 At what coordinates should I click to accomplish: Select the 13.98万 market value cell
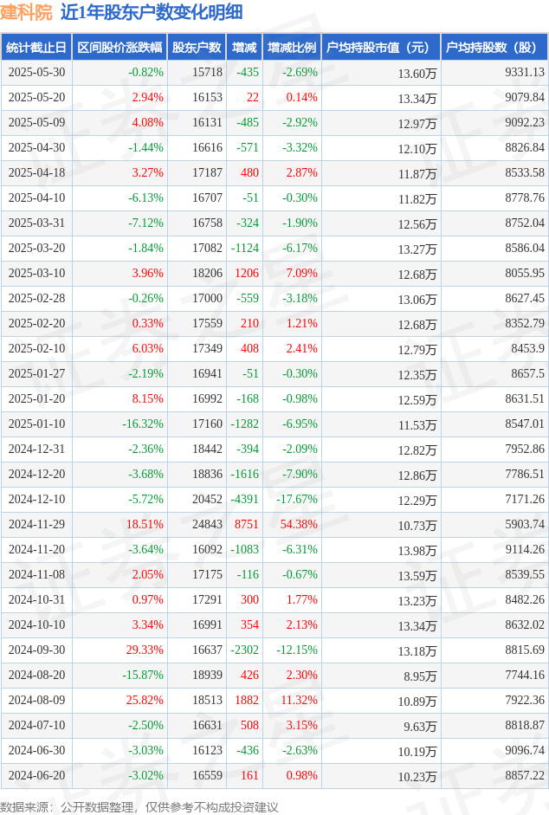[417, 551]
